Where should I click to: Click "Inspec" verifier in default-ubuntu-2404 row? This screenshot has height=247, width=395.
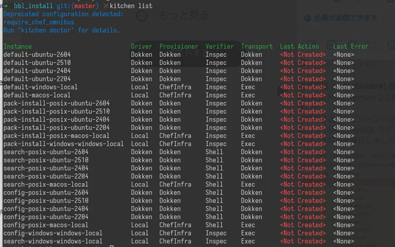(x=216, y=71)
